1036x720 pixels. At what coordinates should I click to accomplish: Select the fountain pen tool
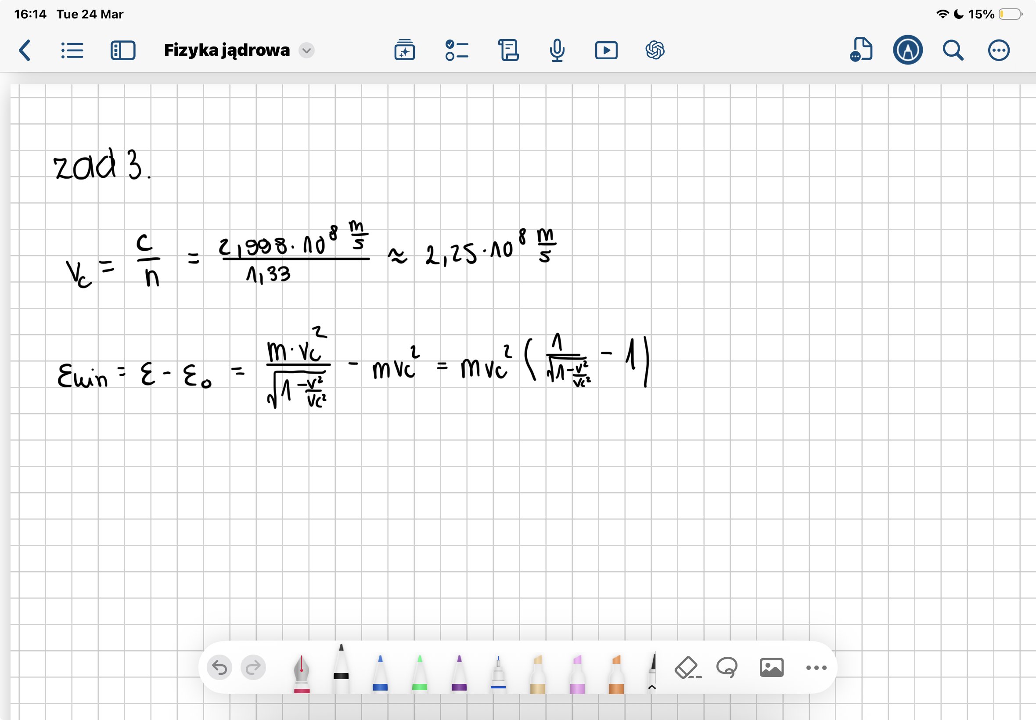tap(301, 672)
